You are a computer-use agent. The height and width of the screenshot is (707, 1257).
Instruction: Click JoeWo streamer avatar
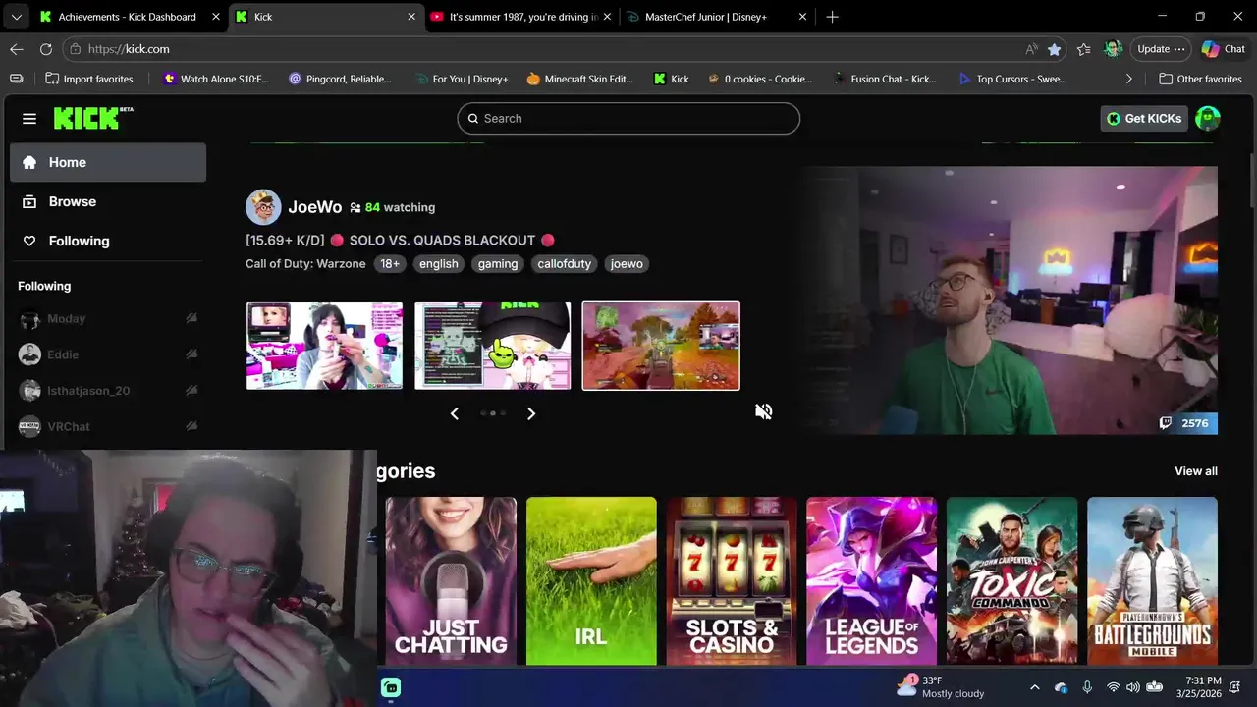[263, 207]
